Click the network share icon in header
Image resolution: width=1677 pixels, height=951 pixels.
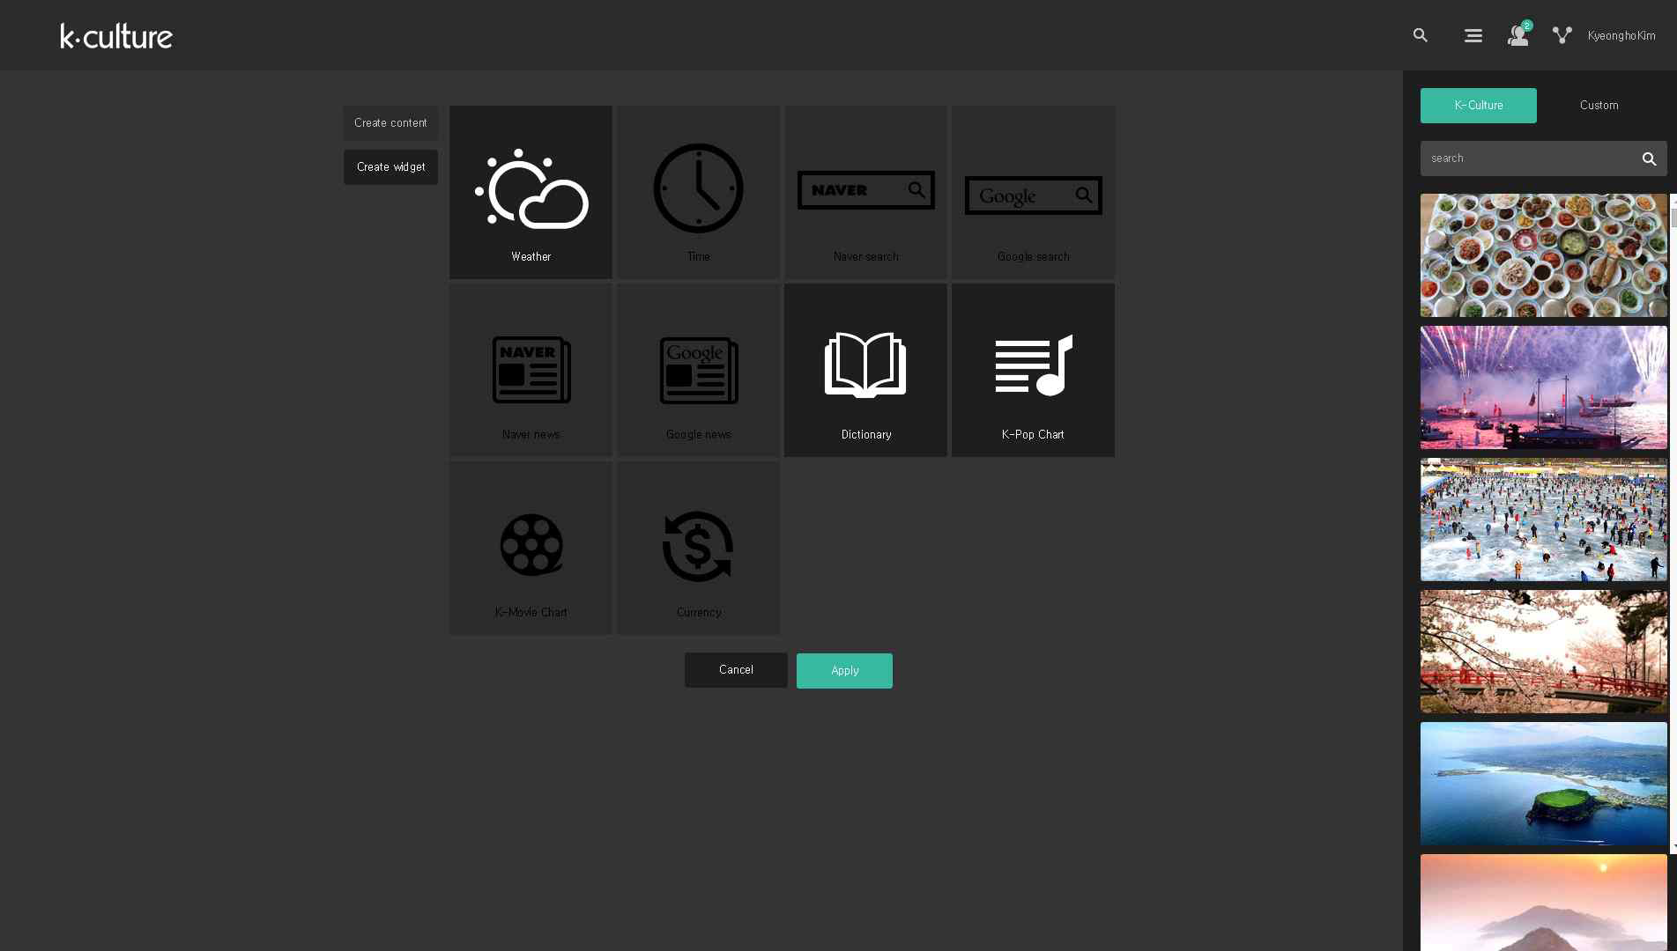click(1562, 35)
